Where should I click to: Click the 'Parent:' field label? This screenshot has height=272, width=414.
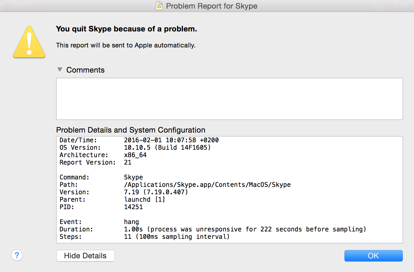tap(72, 199)
